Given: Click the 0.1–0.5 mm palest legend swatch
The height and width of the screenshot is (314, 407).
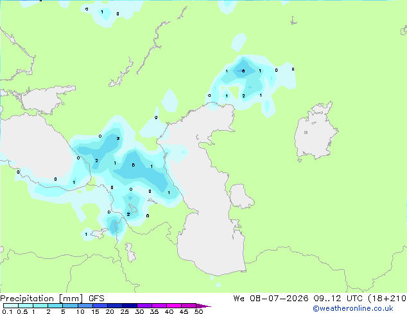Looking at the screenshot, I should point(11,306).
